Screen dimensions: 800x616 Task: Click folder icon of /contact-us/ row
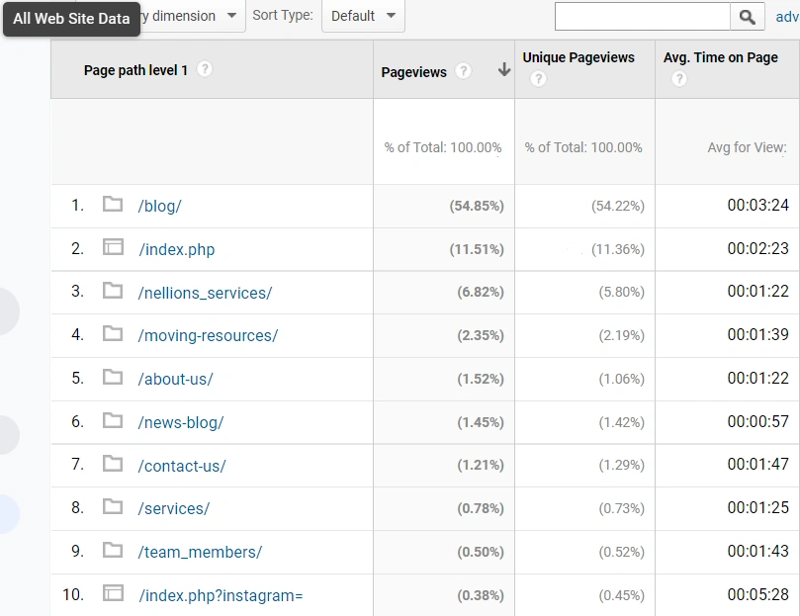pyautogui.click(x=113, y=464)
